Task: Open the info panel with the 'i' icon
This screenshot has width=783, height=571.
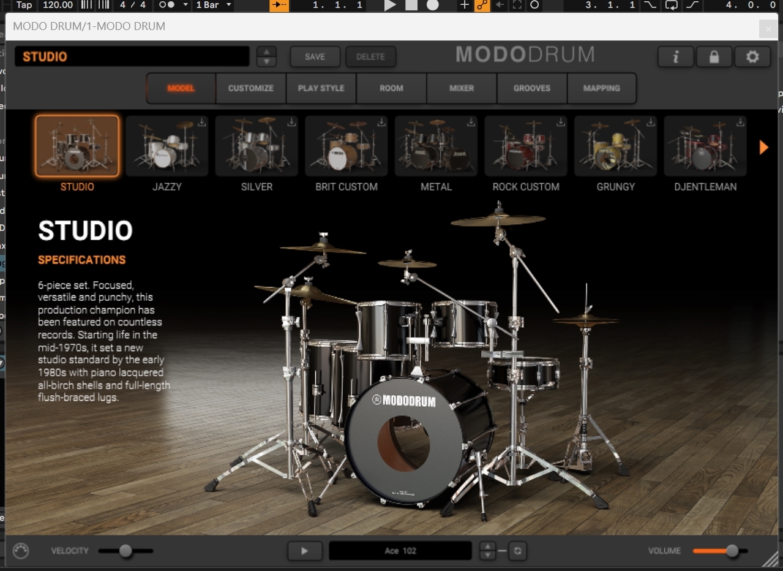Action: point(676,57)
